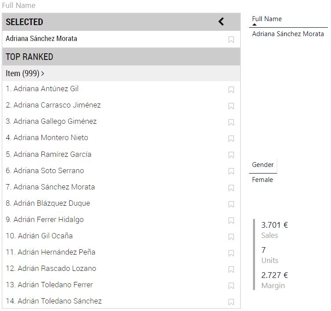Click the gray KPI indicator bar
Screen dimensions: 331x311
(x=254, y=255)
